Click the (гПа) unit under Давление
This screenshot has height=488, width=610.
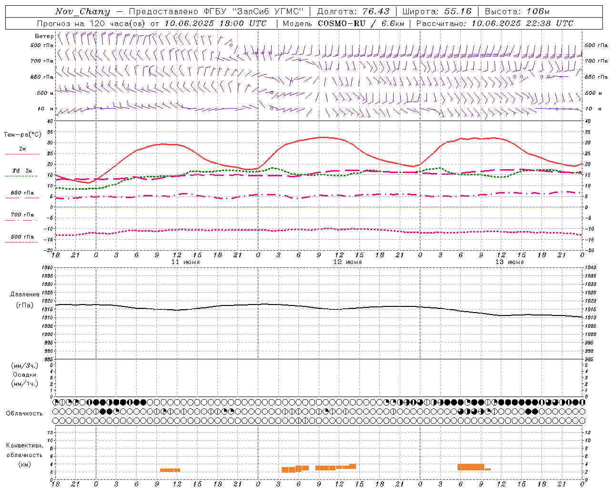(x=25, y=305)
